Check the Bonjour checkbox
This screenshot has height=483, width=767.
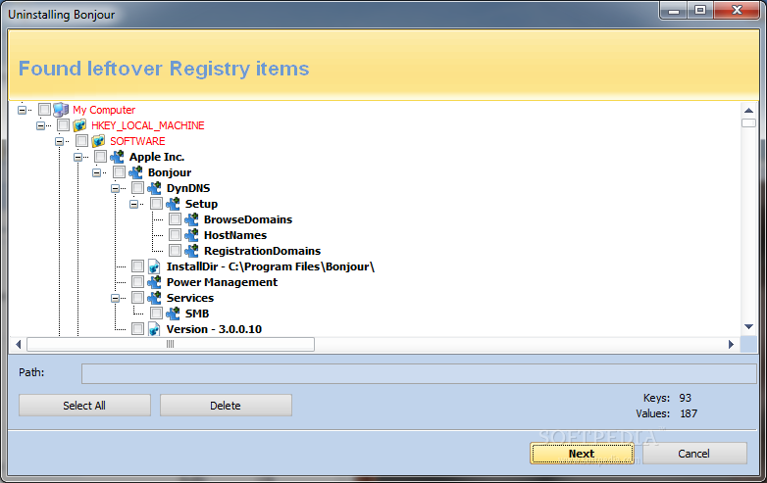(119, 171)
